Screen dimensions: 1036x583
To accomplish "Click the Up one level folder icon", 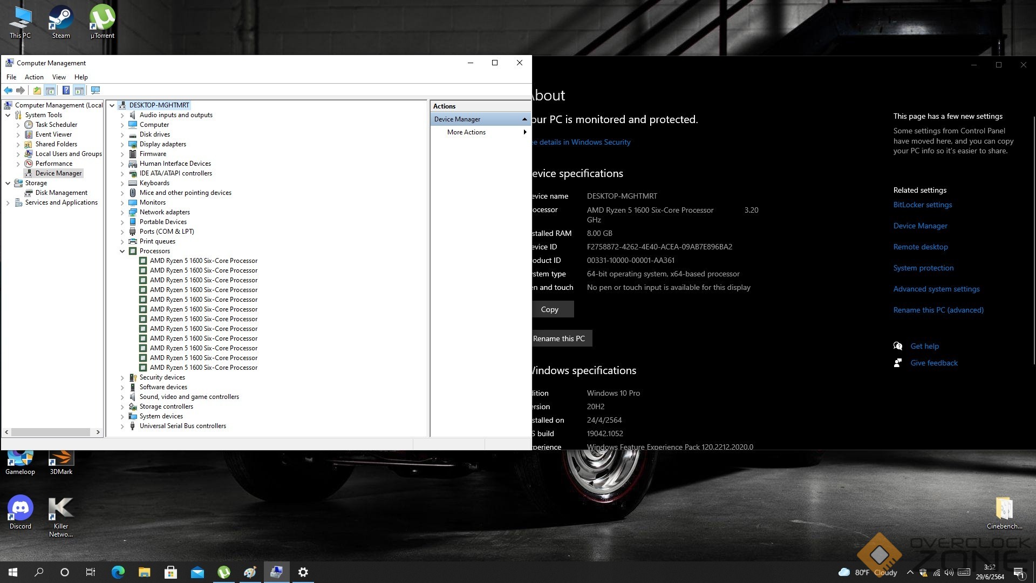I will tap(37, 90).
